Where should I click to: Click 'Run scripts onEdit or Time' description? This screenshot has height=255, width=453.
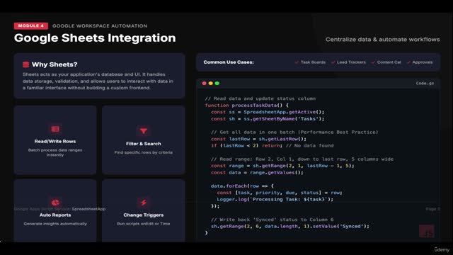coord(144,224)
